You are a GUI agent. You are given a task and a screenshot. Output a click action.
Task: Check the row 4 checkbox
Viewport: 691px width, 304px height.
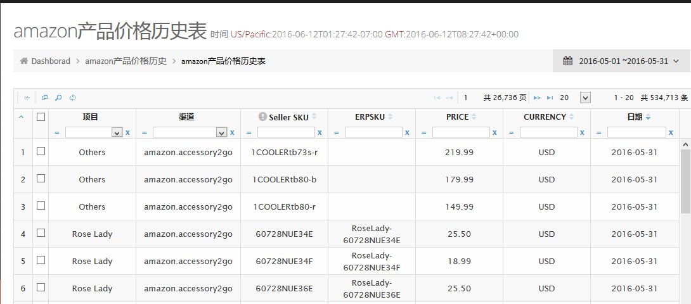[41, 232]
